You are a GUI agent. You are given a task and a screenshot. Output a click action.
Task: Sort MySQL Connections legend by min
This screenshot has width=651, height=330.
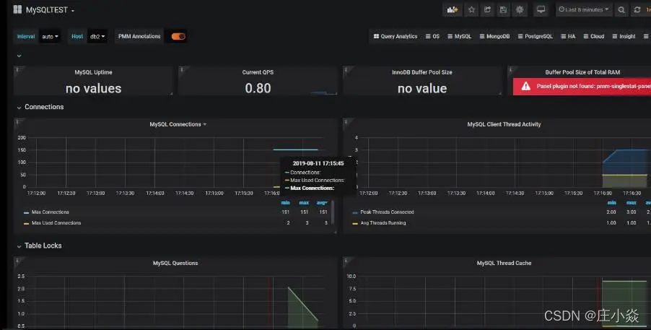(x=285, y=203)
